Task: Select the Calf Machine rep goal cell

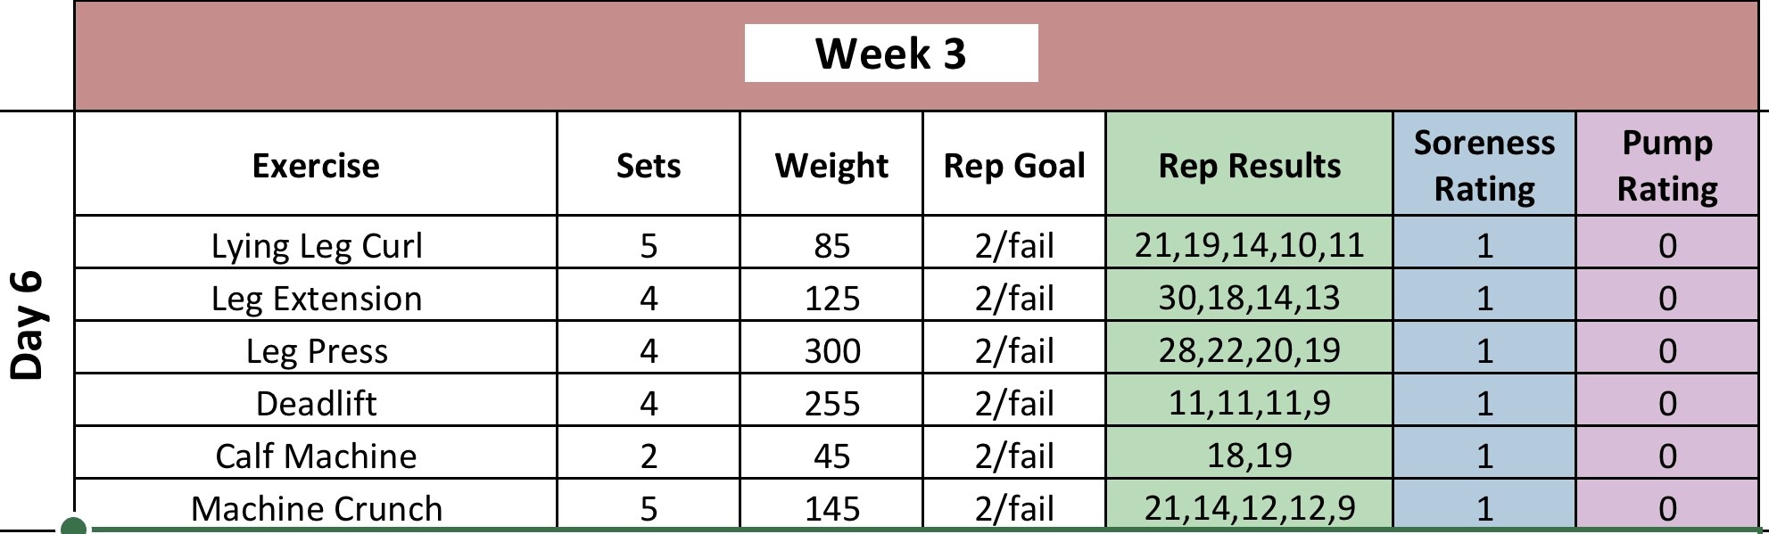Action: (1014, 456)
